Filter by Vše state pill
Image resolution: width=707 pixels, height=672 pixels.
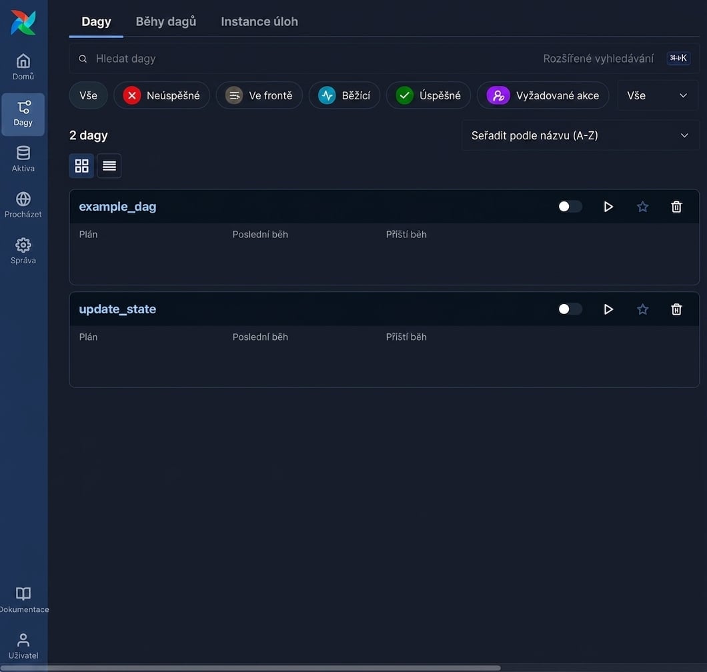tap(88, 95)
